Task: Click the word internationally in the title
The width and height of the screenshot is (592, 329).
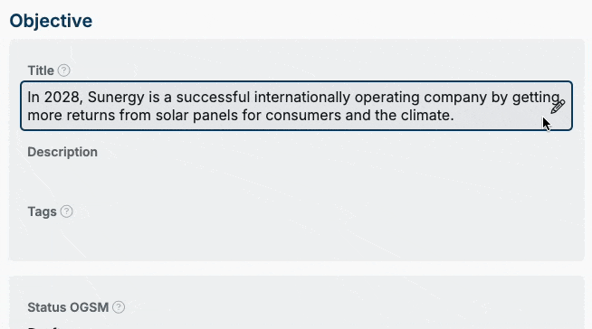Action: (x=302, y=98)
